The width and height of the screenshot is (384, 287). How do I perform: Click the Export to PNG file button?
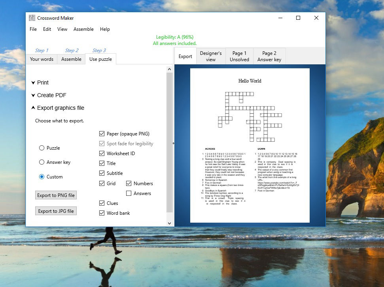[x=56, y=195]
